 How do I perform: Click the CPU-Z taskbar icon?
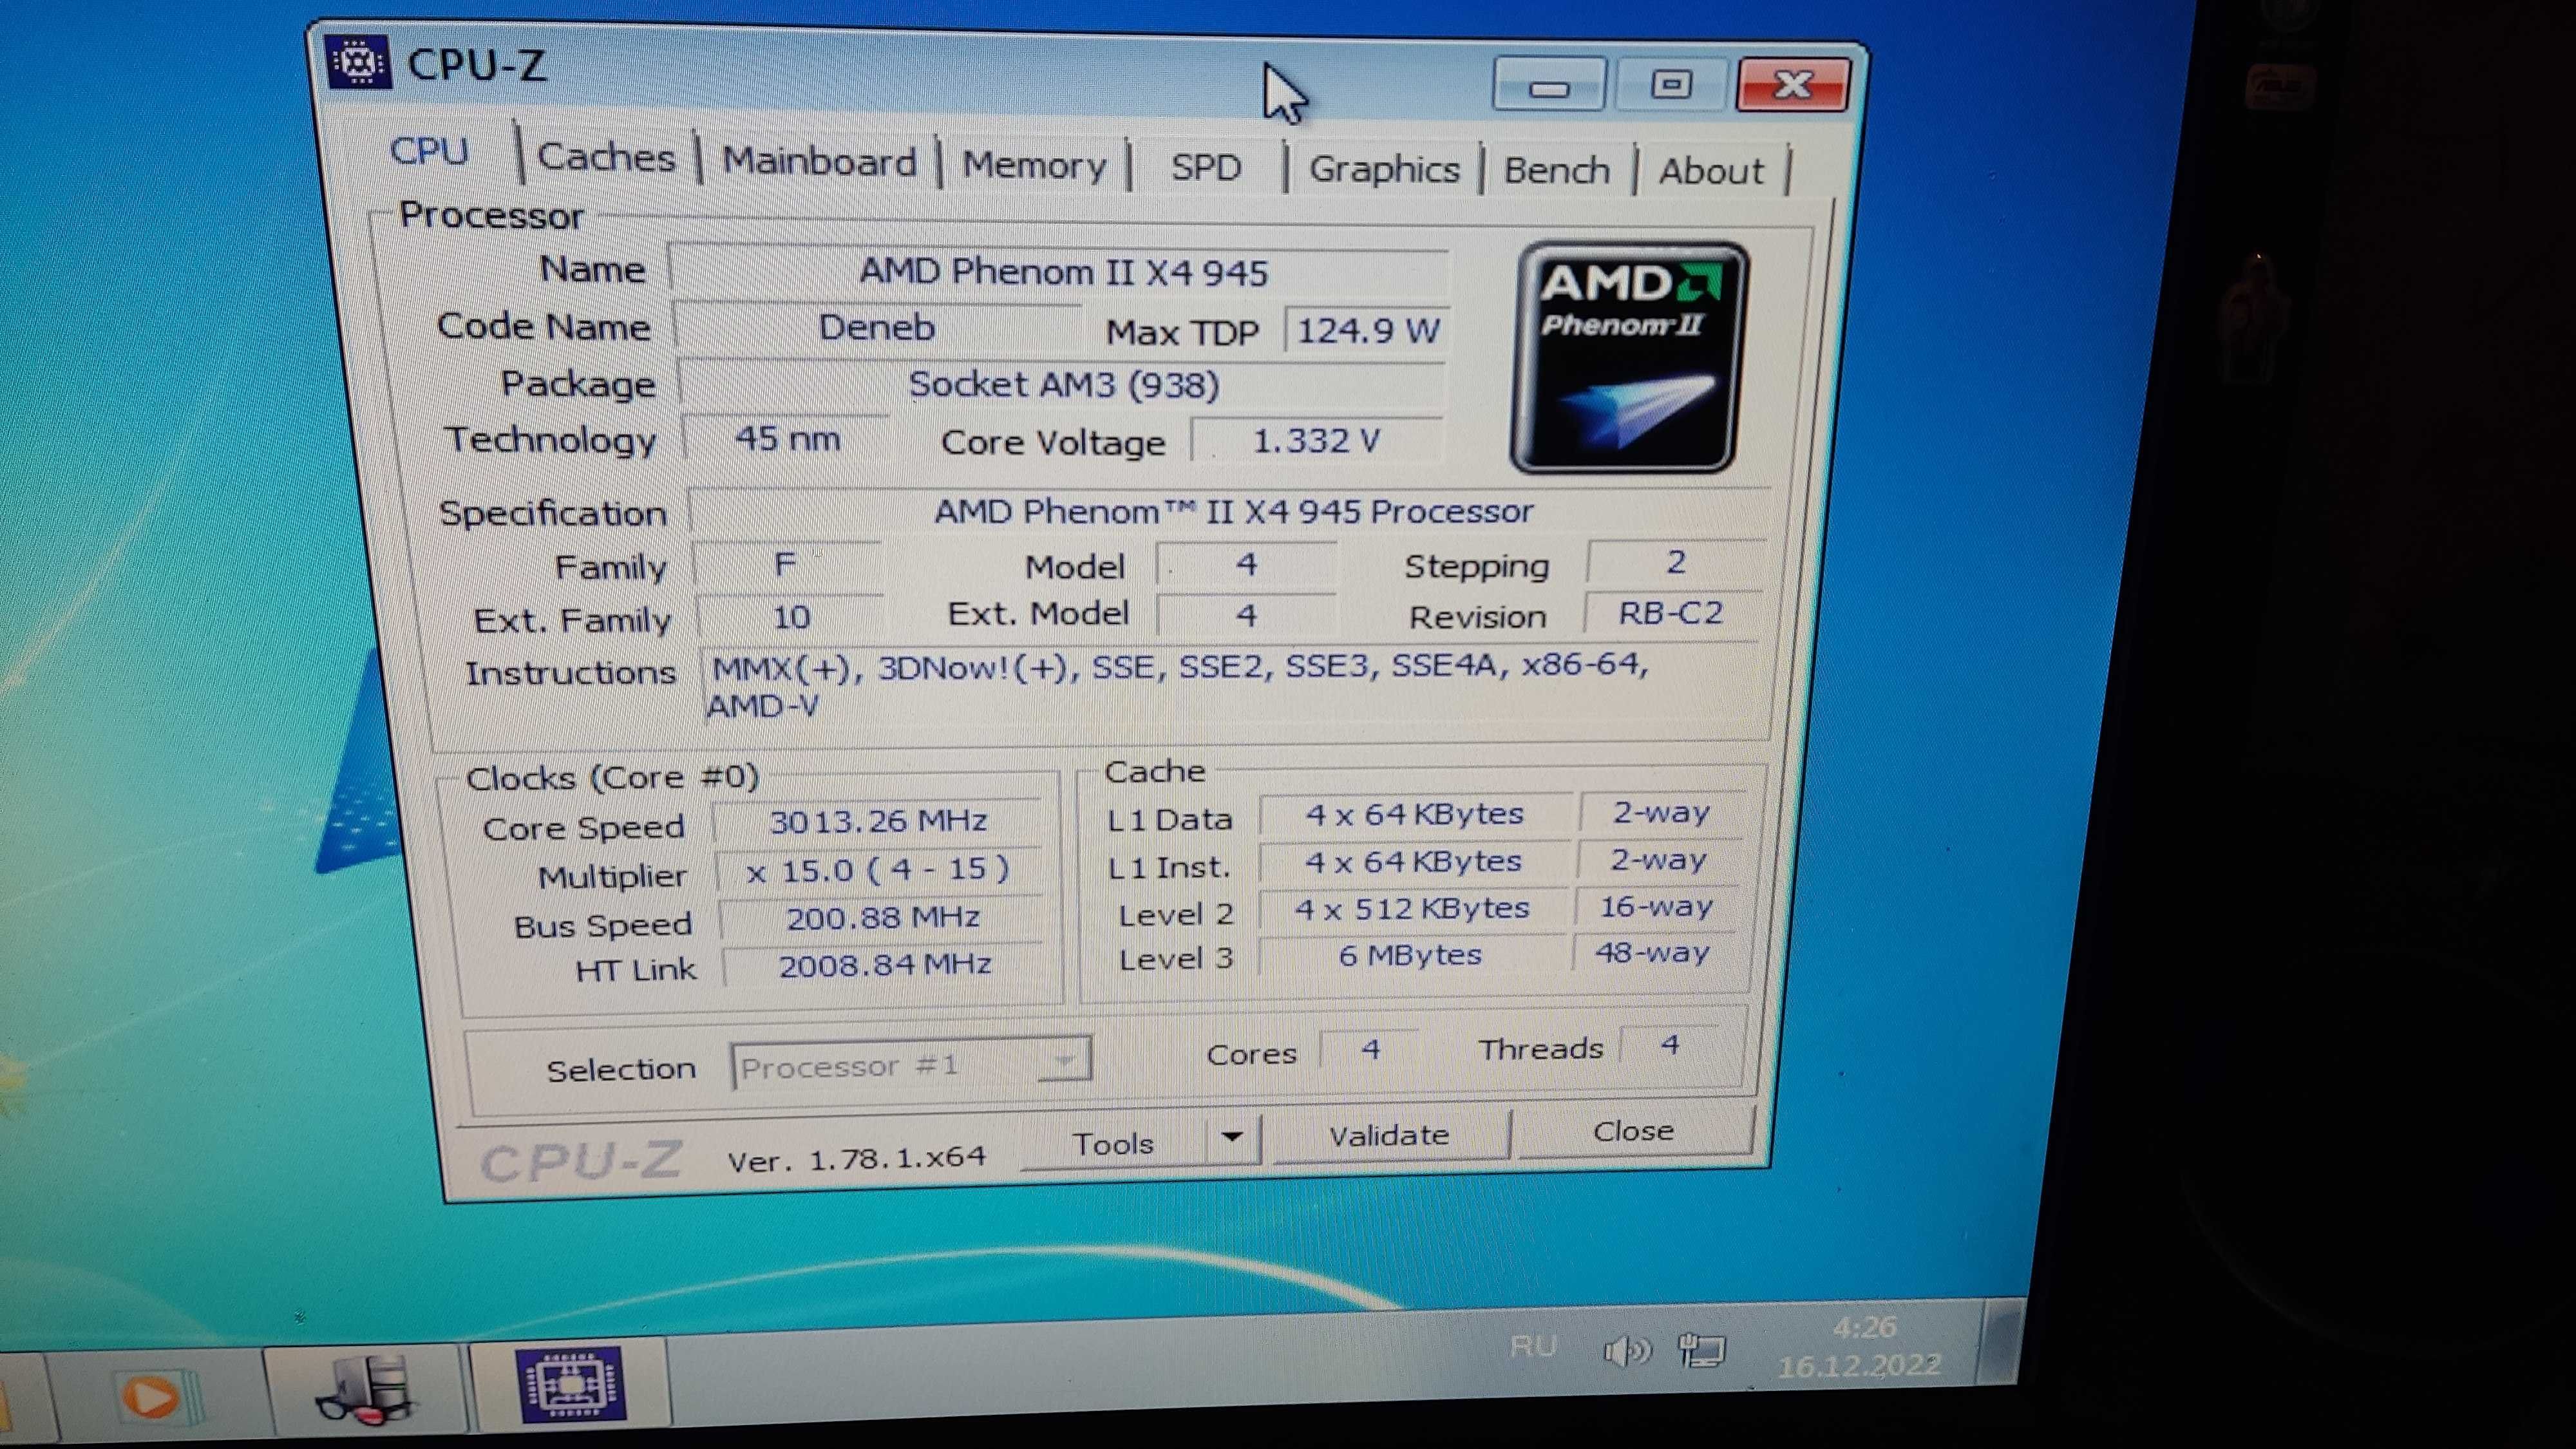click(x=572, y=1385)
